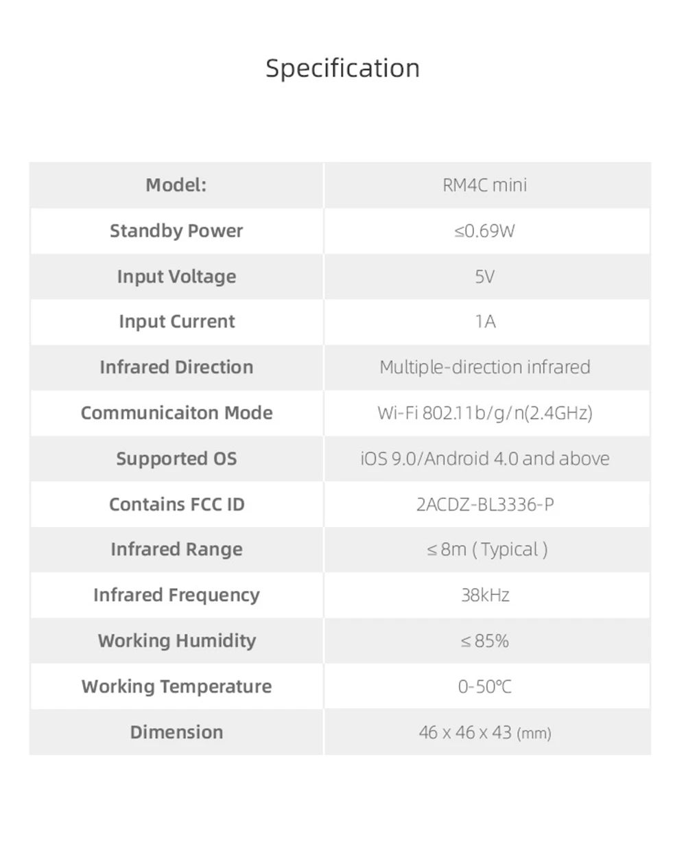Select the Dimension row label
The image size is (686, 862).
coord(176,732)
